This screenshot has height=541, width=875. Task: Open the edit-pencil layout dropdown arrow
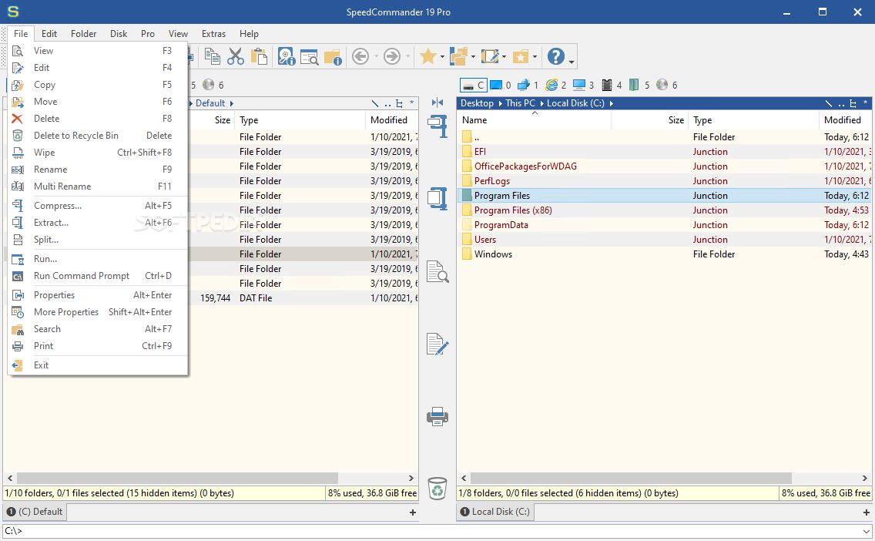[x=504, y=56]
